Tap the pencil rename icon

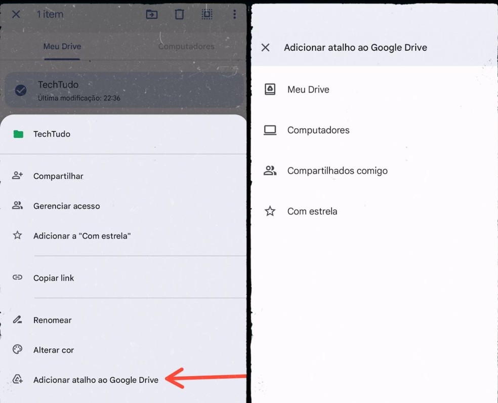[18, 319]
